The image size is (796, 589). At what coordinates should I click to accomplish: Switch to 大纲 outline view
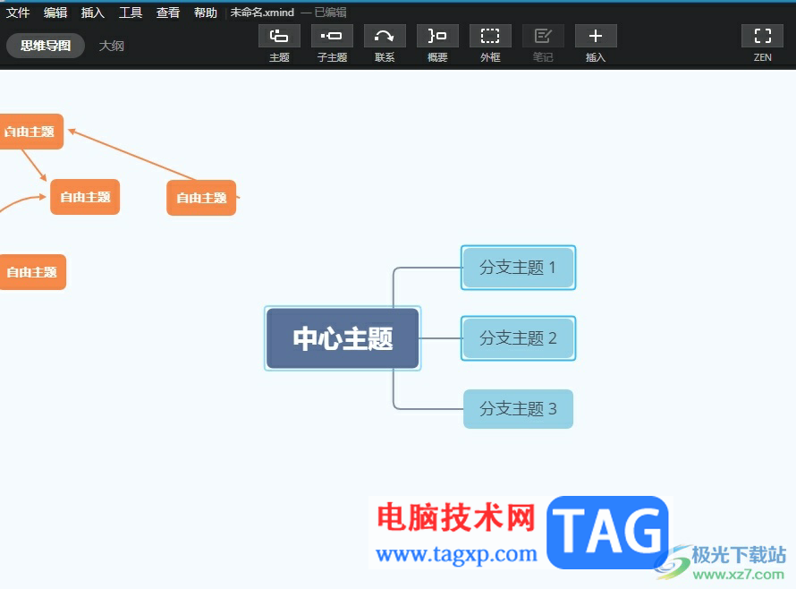pos(112,46)
